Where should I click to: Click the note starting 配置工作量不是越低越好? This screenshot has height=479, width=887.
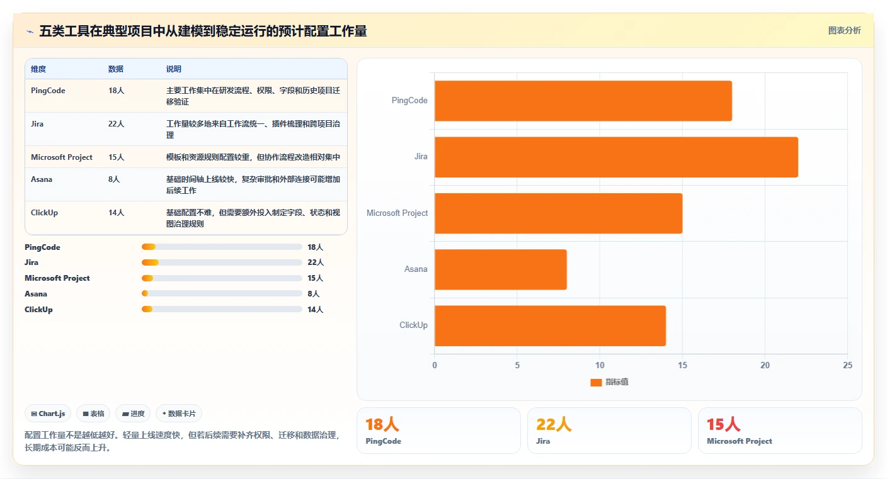[x=183, y=441]
